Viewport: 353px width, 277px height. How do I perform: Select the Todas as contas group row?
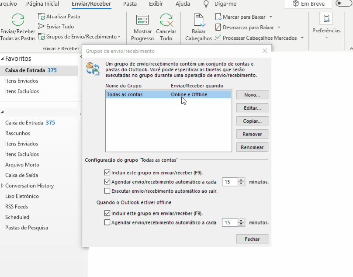[169, 94]
